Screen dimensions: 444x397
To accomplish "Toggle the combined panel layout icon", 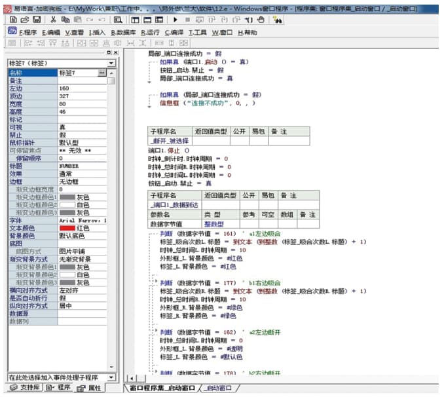I will (x=159, y=20).
